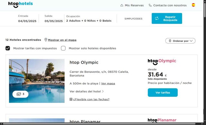Open the ¿Flexible con las fechas? link
Image resolution: width=206 pixels, height=125 pixels.
(x=91, y=99)
